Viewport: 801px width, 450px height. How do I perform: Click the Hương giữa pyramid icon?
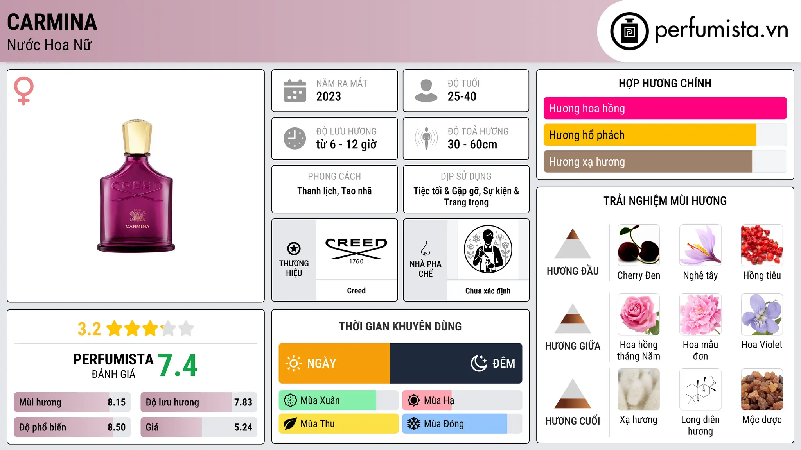(573, 318)
